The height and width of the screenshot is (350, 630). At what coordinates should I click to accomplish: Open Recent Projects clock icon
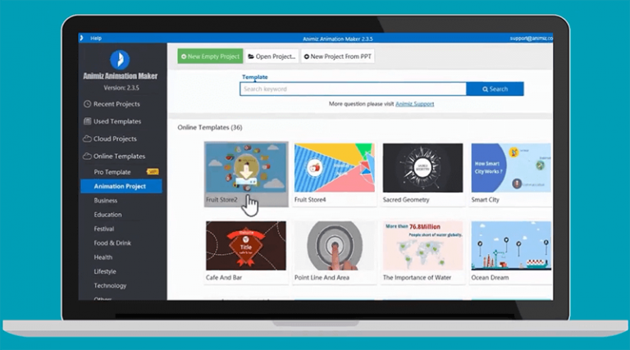tap(87, 104)
